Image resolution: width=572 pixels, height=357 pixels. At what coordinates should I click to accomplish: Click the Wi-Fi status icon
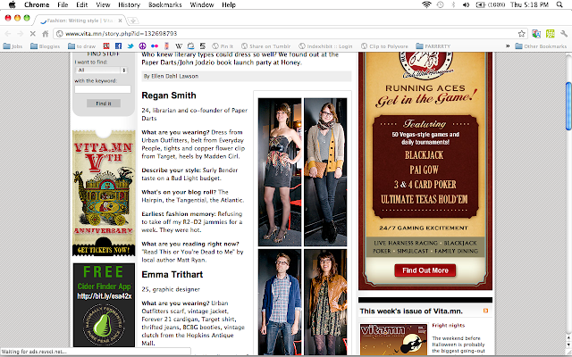point(426,4)
